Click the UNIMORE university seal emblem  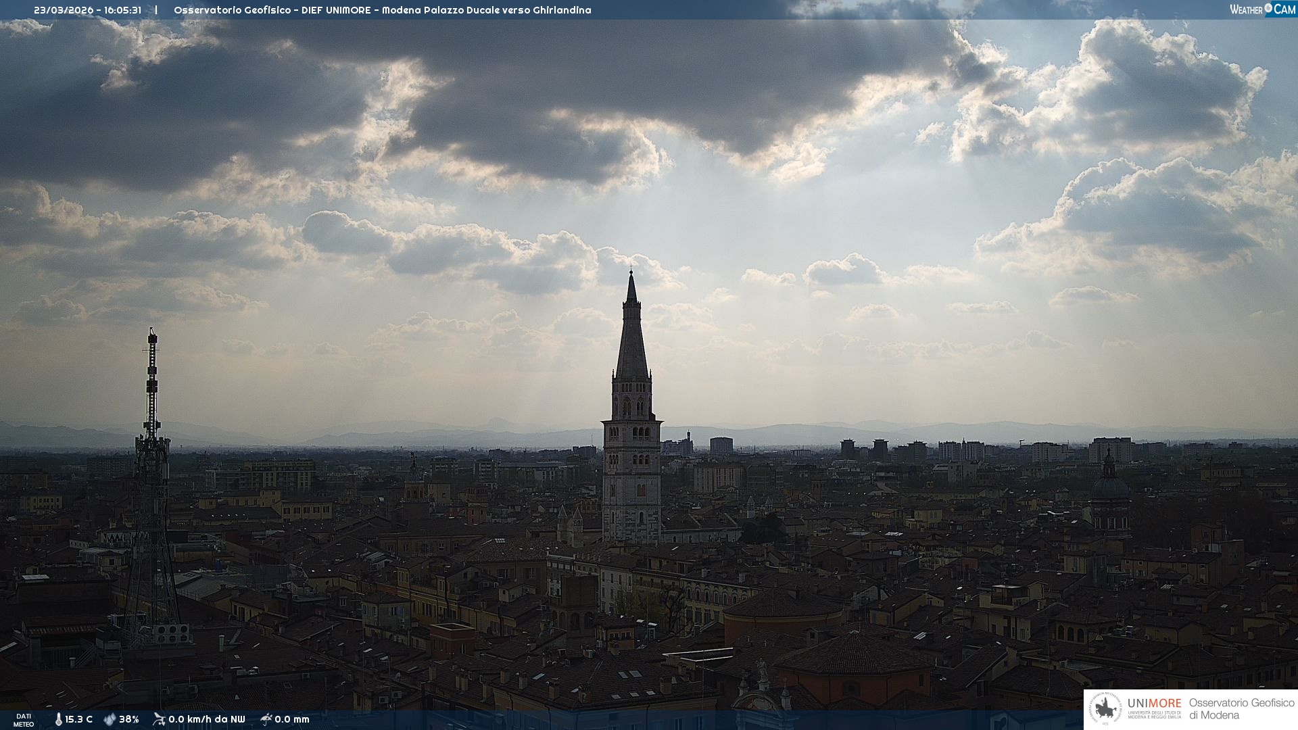[1105, 709]
